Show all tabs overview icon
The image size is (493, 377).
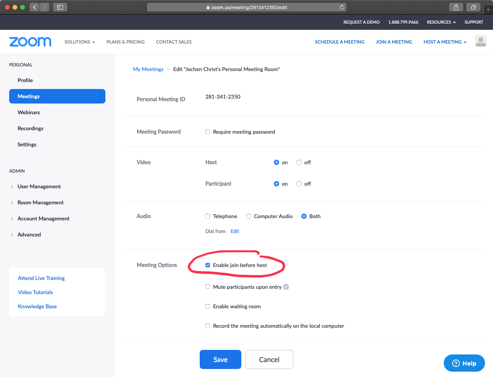tap(473, 7)
